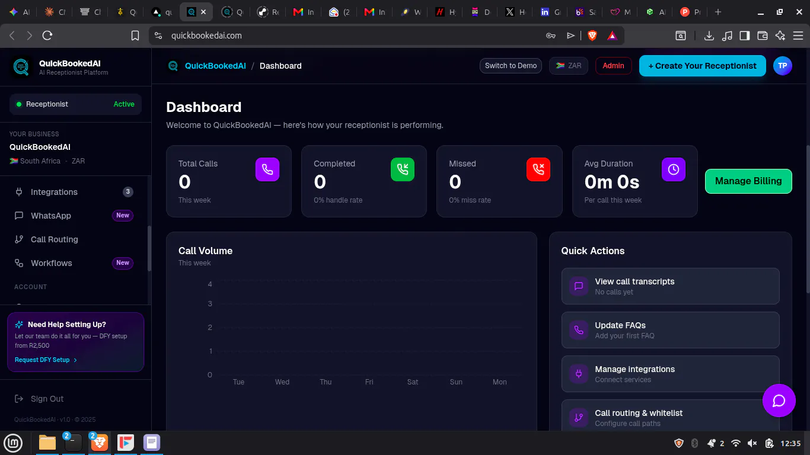The height and width of the screenshot is (455, 810).
Task: Open the Wi-Fi network tray icon
Action: pos(736,443)
